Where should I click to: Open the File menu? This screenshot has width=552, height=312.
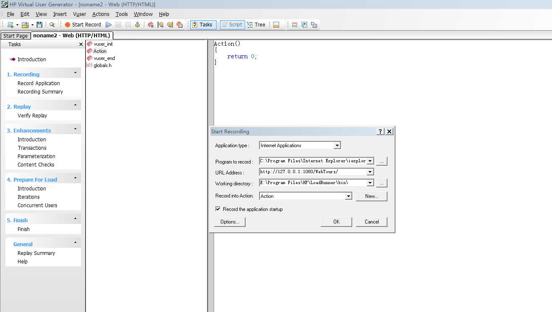[10, 14]
